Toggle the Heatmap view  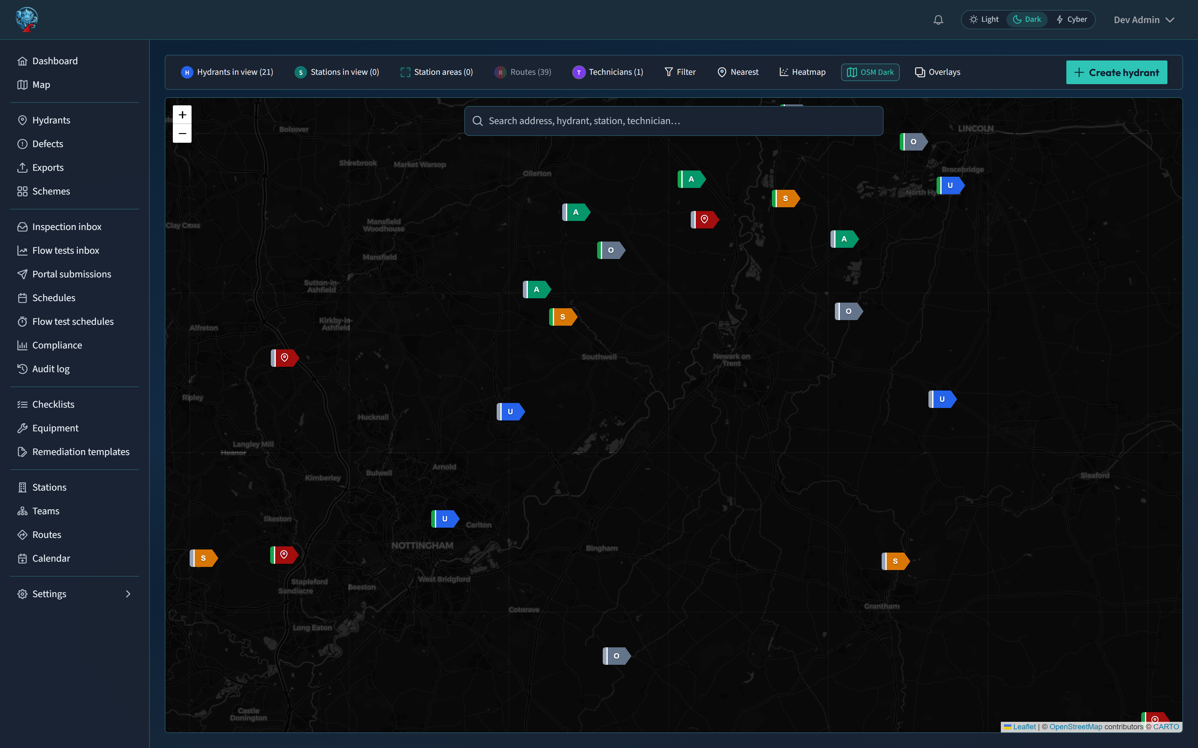tap(802, 72)
